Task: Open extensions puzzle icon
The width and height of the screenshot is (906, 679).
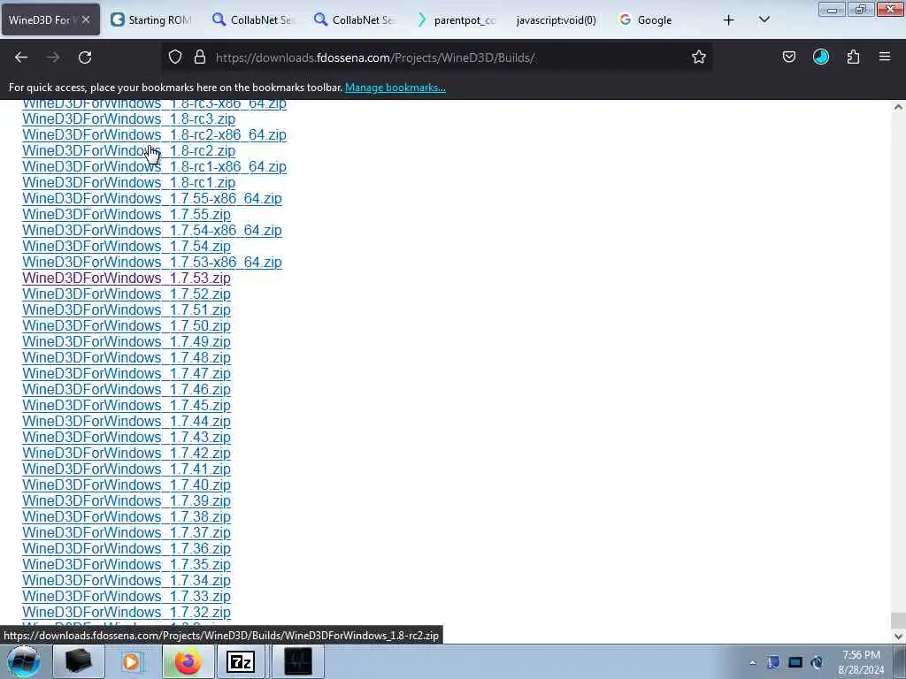Action: coord(853,57)
